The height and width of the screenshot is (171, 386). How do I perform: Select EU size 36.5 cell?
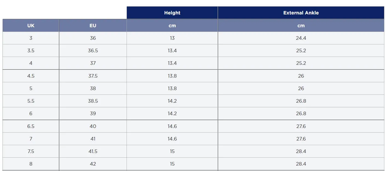coord(93,51)
